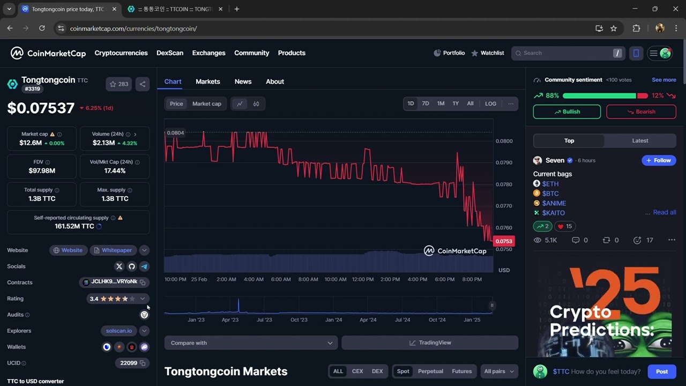Open first wallet icon in Wallets row
686x386 pixels.
coord(107,347)
